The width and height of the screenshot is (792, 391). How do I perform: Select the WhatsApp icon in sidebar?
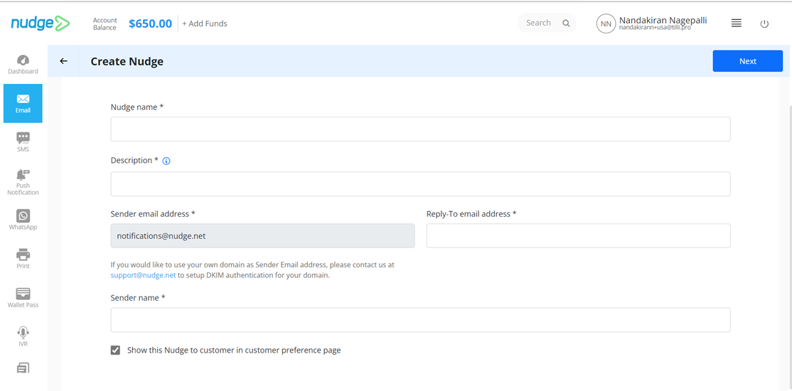click(x=23, y=215)
